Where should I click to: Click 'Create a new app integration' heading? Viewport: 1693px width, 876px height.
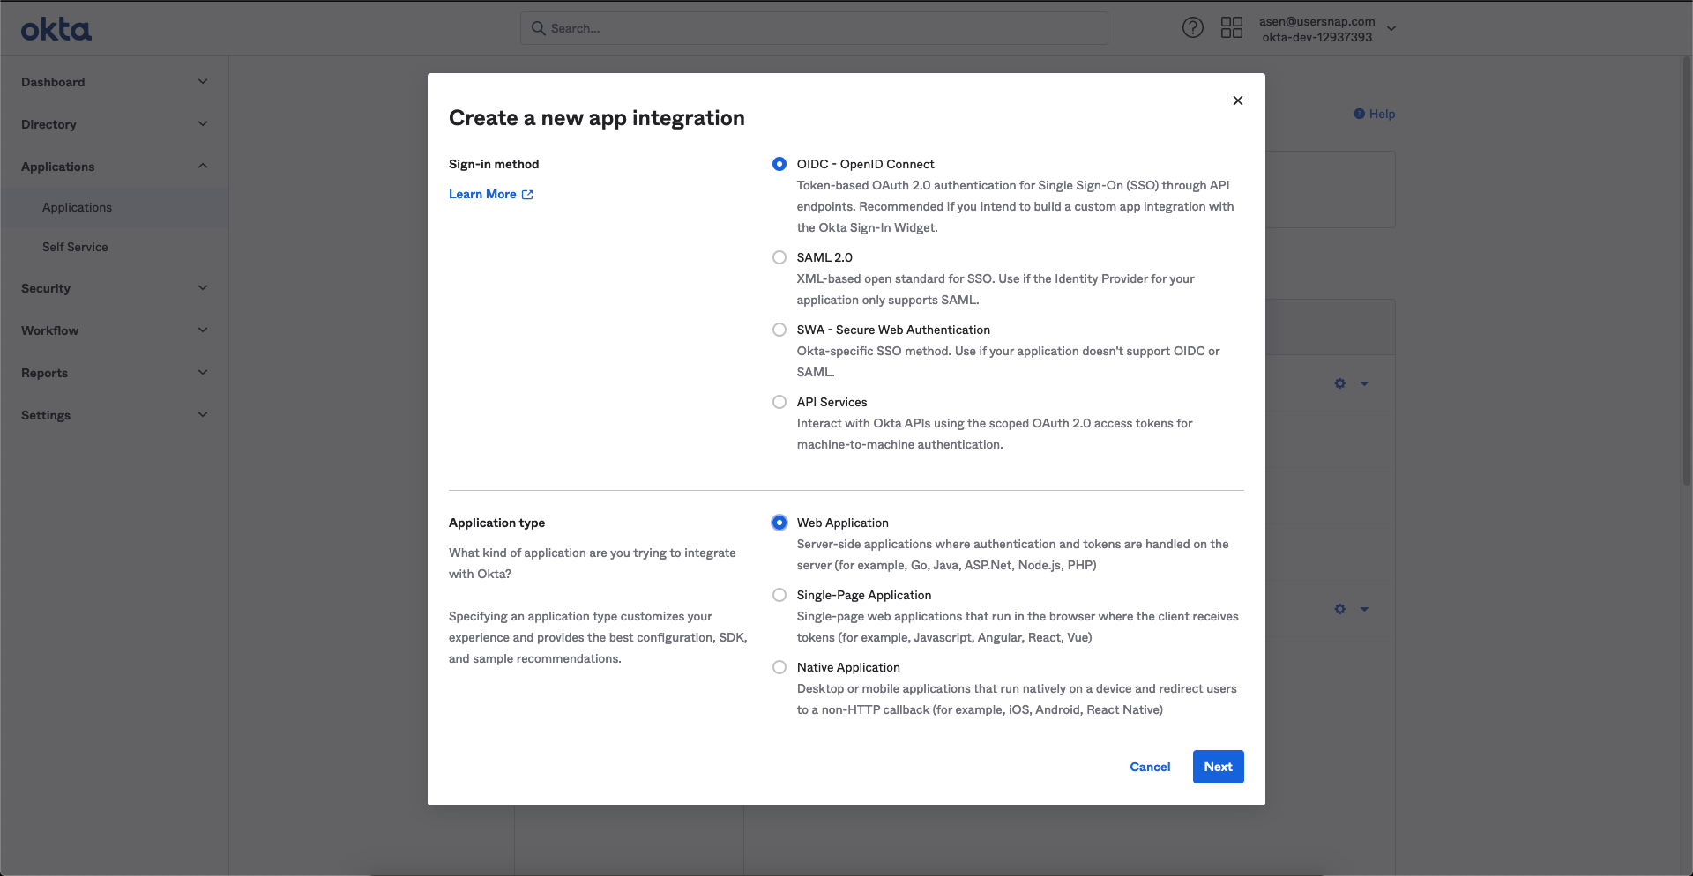pyautogui.click(x=597, y=118)
